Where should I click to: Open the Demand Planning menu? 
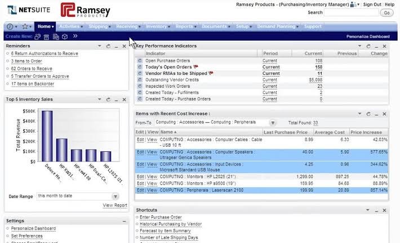pyautogui.click(x=278, y=26)
